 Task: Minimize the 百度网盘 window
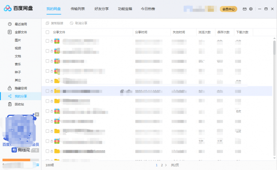click(x=259, y=9)
